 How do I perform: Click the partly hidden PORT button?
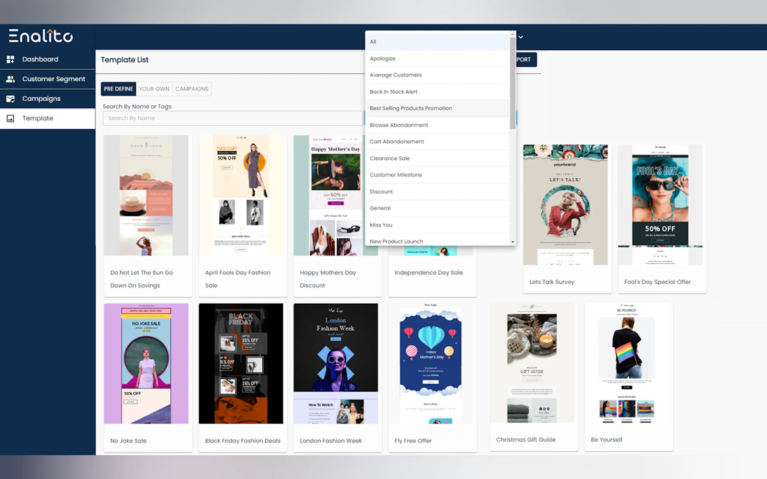click(526, 59)
